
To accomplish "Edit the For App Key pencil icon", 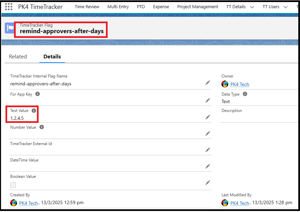I will click(208, 100).
